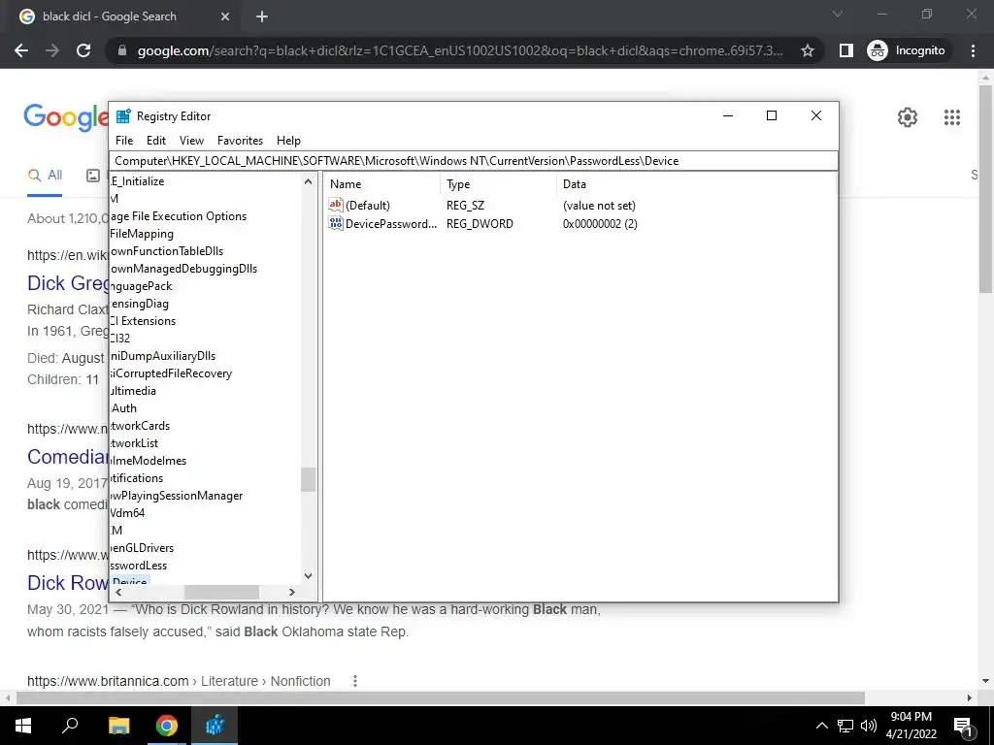Open Chrome tab search dropdown arrow

coord(838,14)
